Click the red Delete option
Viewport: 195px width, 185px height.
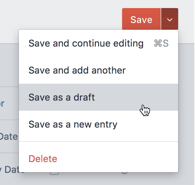(x=43, y=159)
